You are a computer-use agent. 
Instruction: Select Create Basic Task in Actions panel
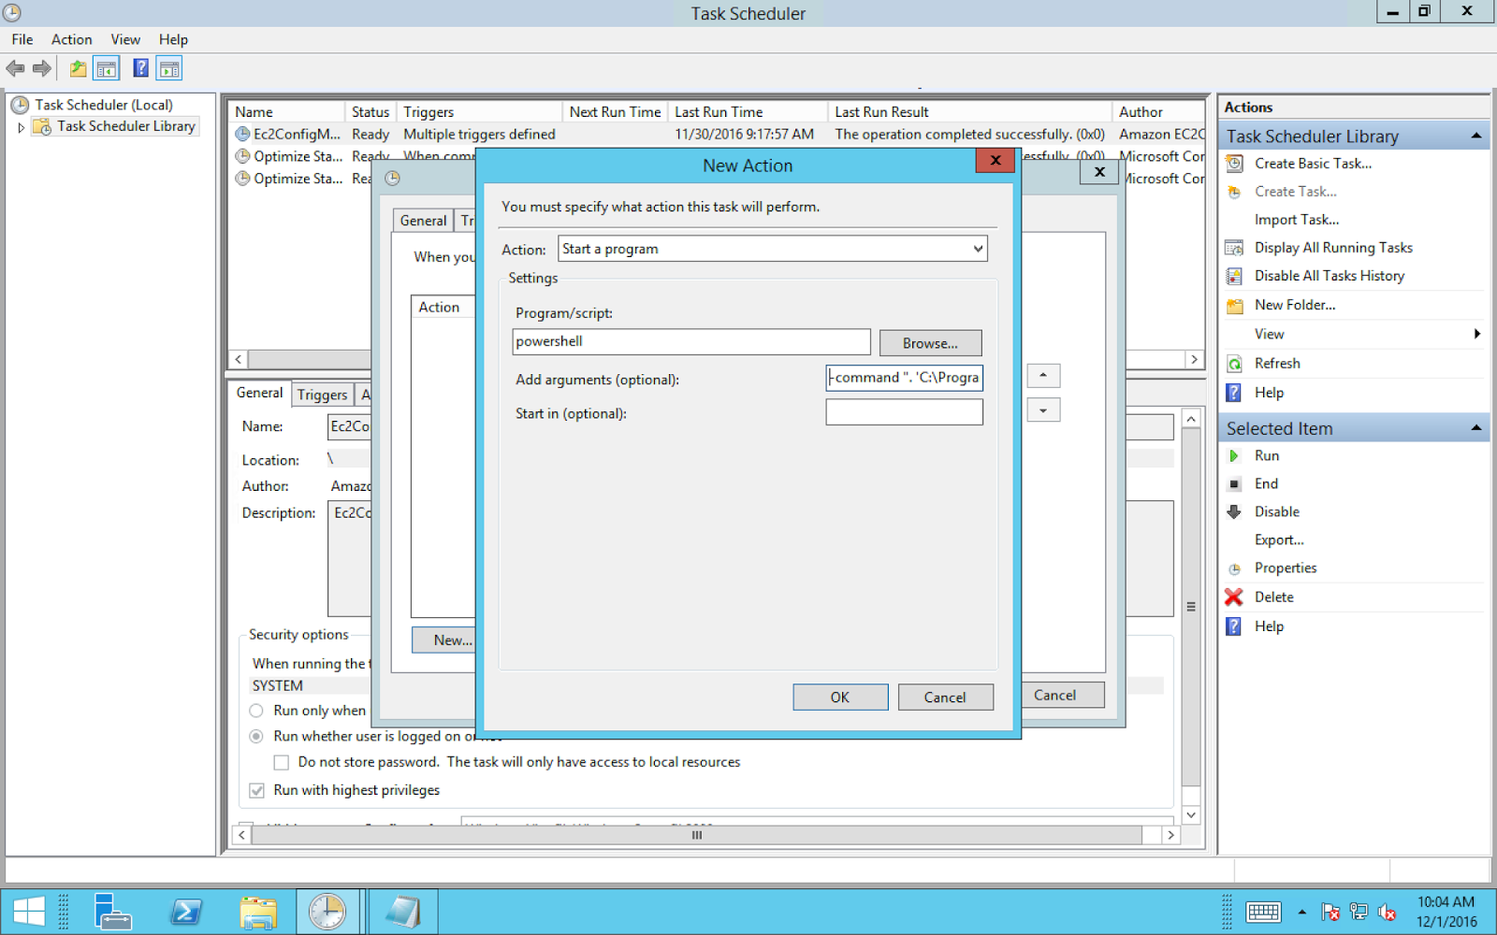pyautogui.click(x=1313, y=163)
